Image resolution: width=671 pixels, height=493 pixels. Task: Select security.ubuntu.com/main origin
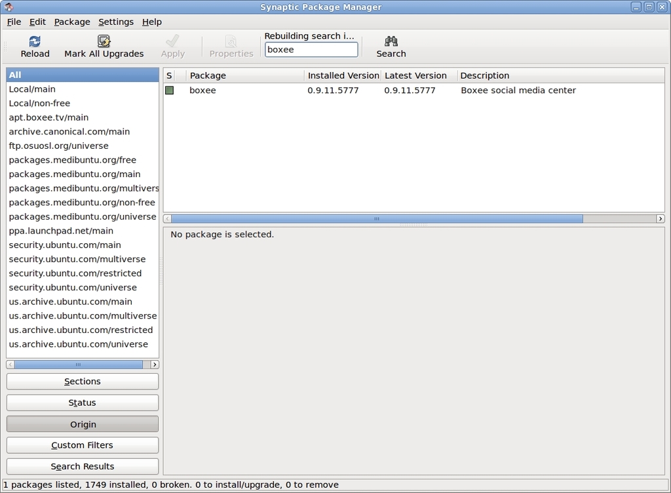[x=82, y=245]
